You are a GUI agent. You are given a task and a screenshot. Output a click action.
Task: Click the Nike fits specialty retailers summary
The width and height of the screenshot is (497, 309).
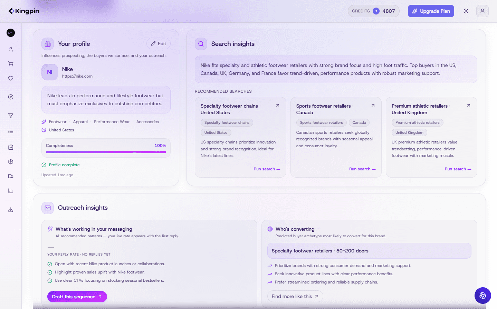pos(336,69)
